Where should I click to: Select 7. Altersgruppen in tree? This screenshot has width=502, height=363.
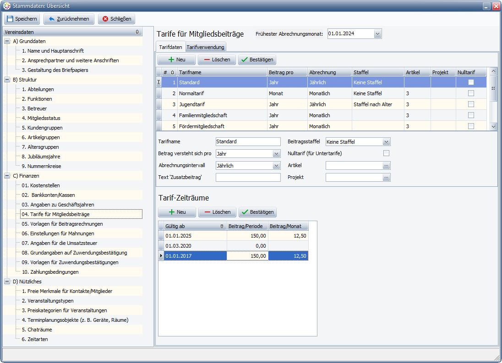pos(40,147)
